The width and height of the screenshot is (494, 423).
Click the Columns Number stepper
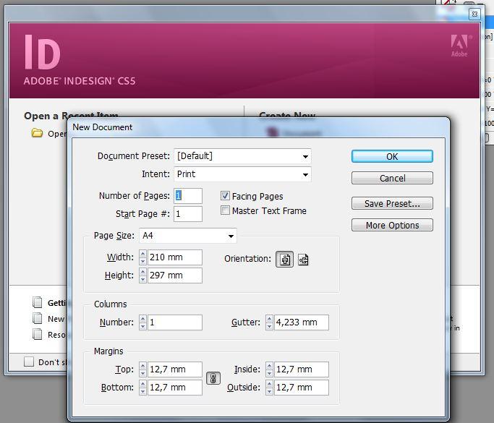142,322
